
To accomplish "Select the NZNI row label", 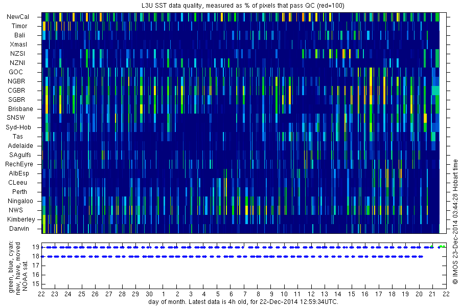I will tap(17, 63).
